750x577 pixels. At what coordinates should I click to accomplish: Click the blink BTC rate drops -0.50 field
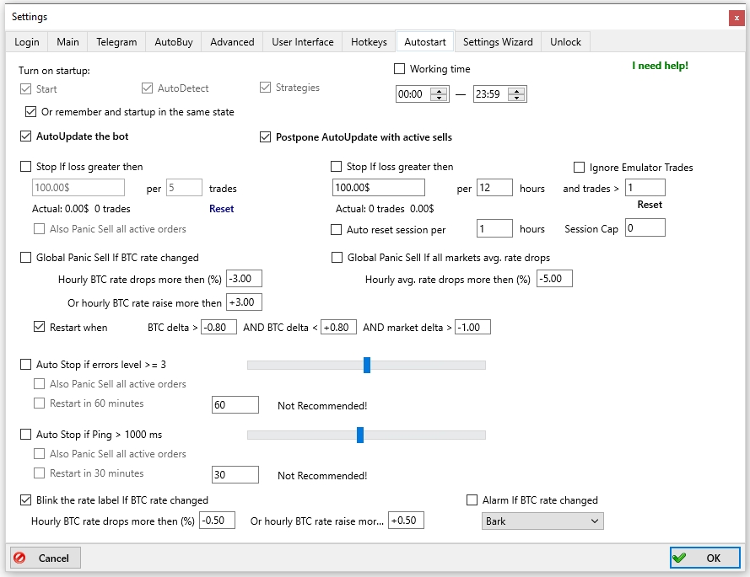click(x=218, y=521)
